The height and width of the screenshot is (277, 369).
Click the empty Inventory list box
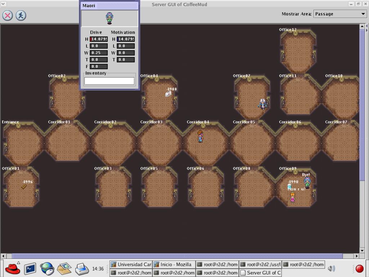point(110,81)
